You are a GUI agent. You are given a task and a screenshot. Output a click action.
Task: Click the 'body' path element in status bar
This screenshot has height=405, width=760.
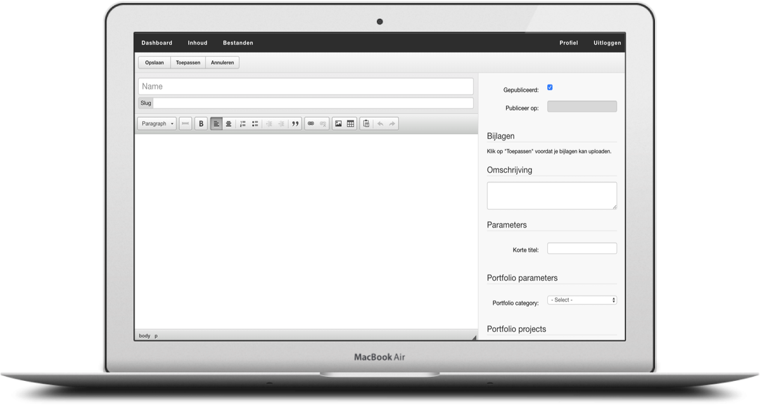pos(144,336)
